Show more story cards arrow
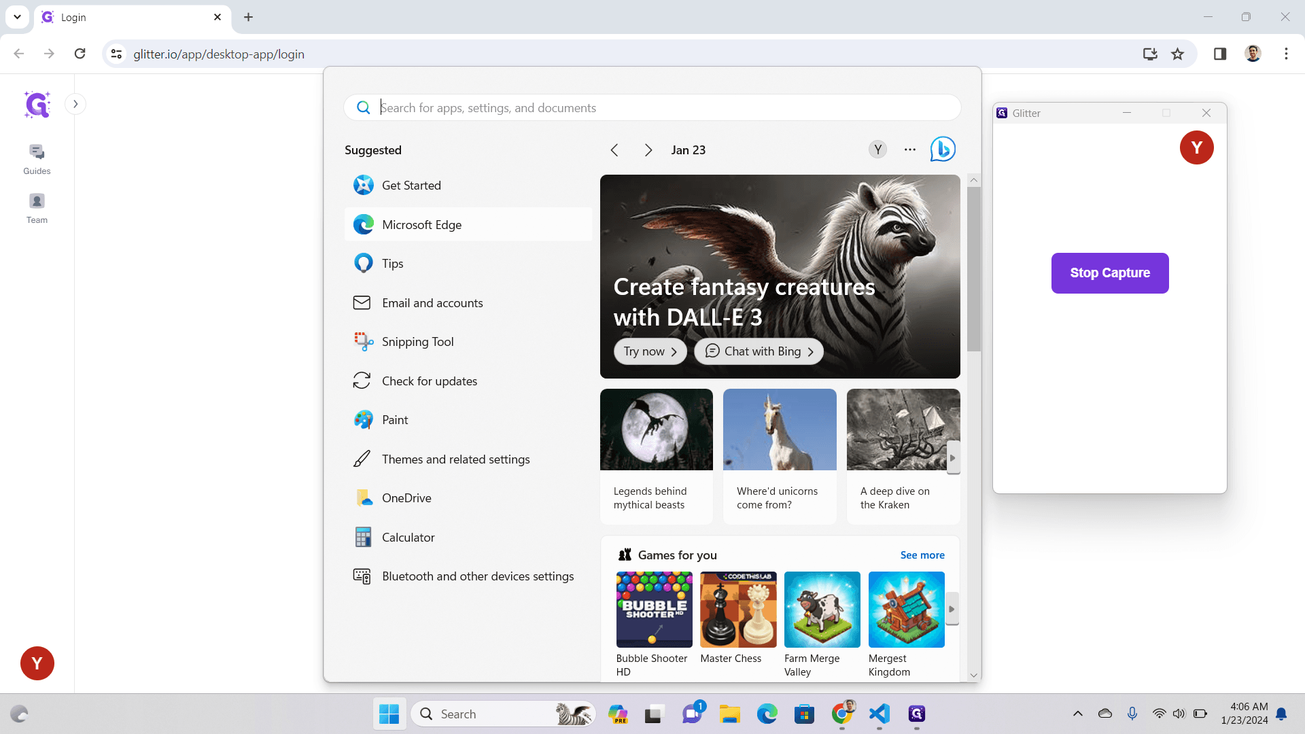1305x734 pixels. pos(953,457)
